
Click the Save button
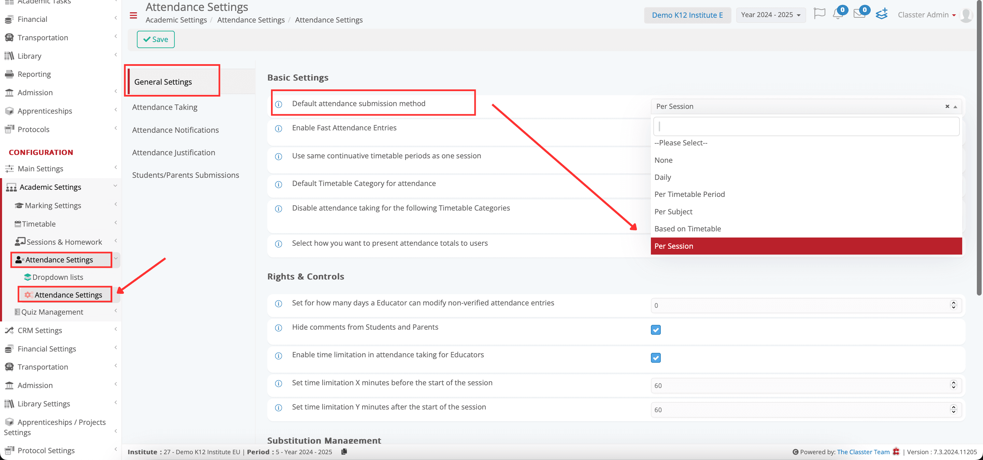pyautogui.click(x=156, y=39)
